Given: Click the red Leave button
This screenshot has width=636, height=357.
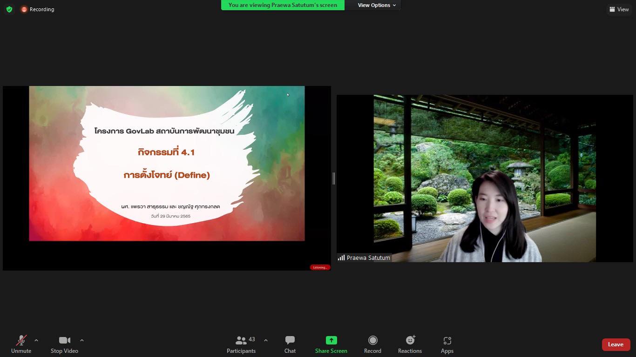Looking at the screenshot, I should pyautogui.click(x=616, y=344).
